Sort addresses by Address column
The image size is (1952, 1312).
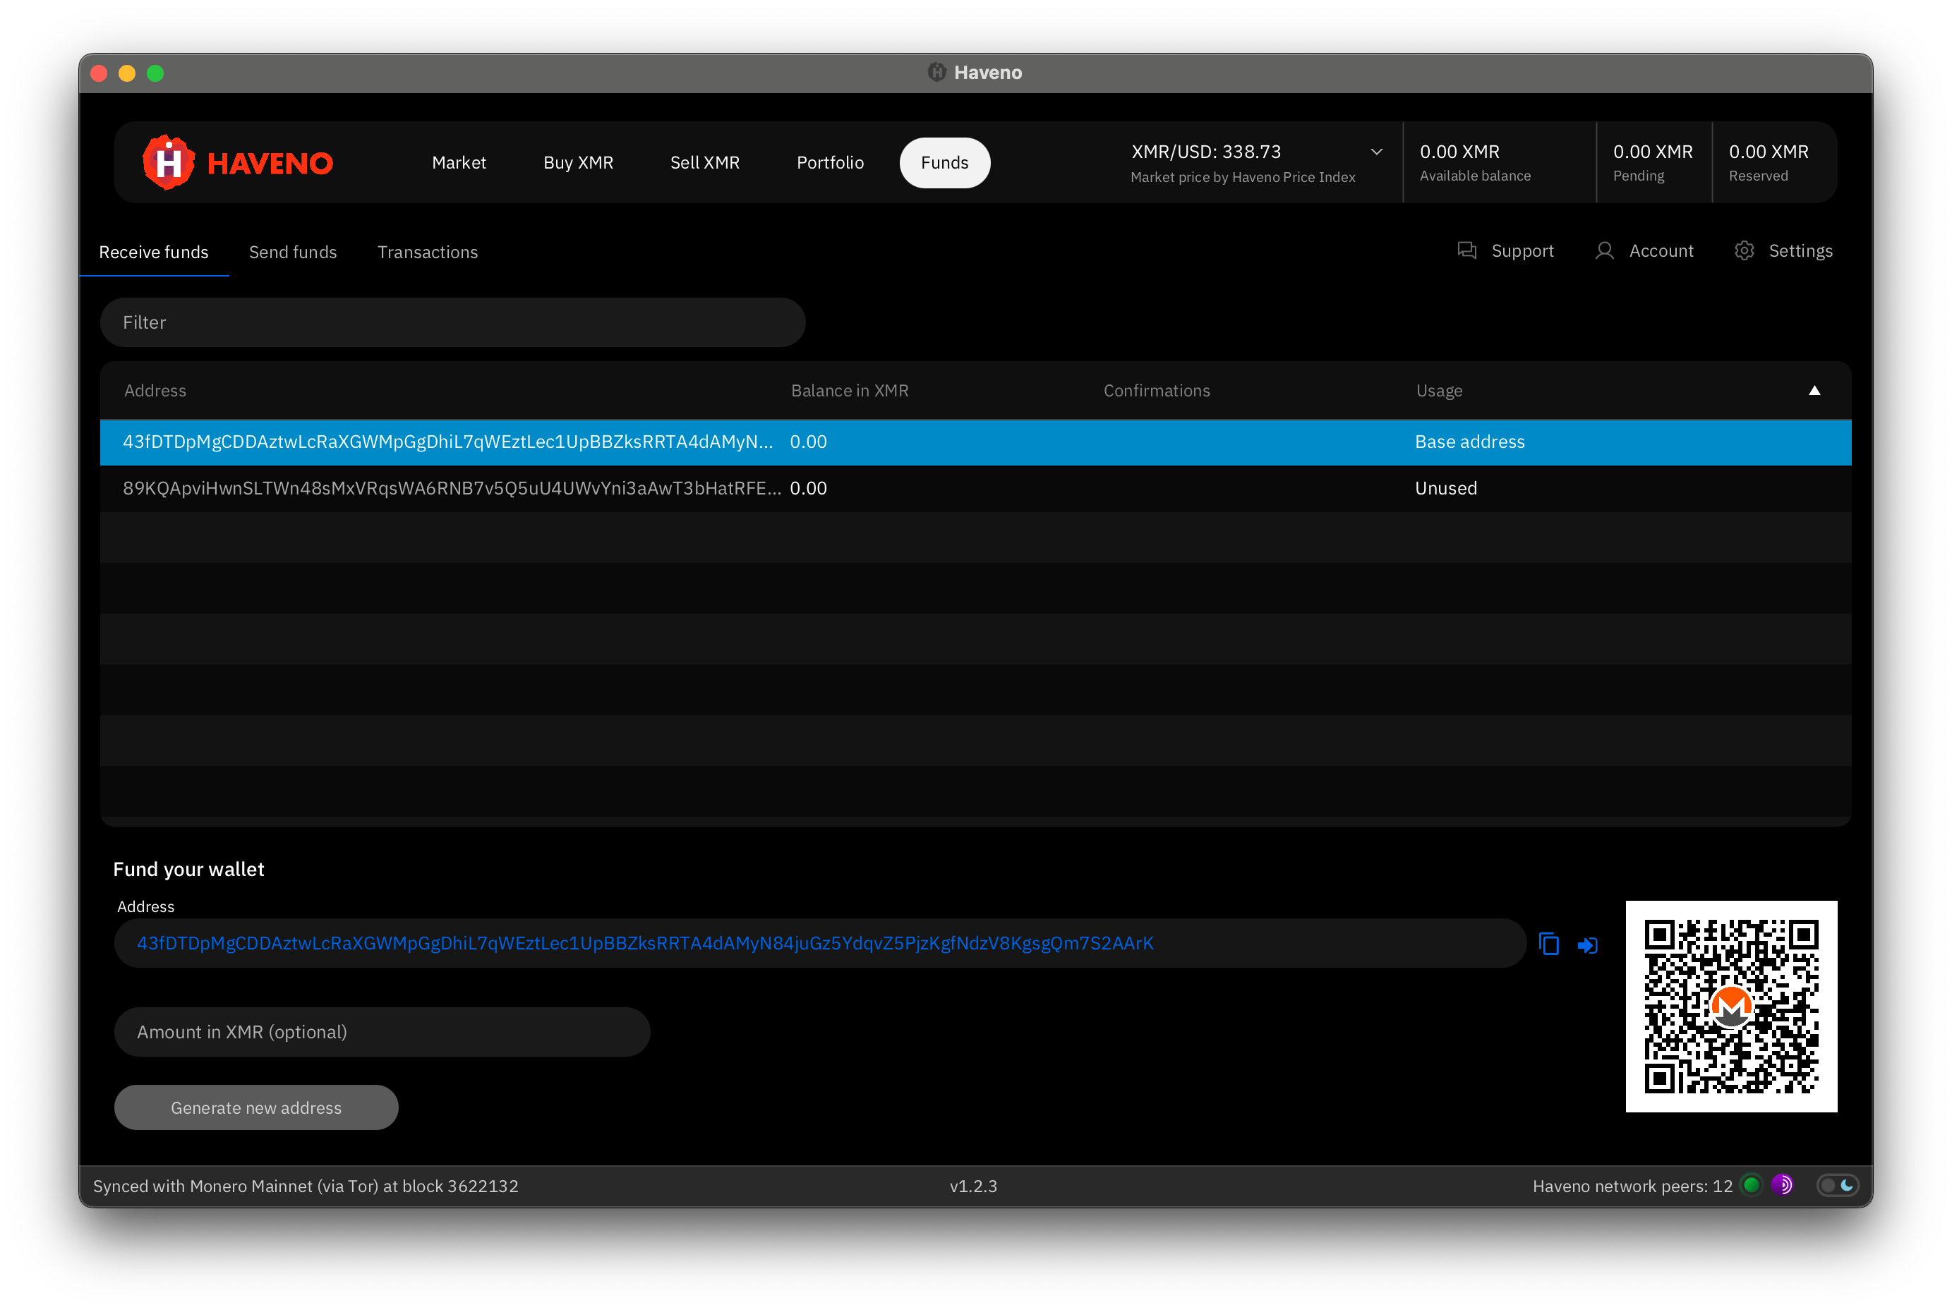coord(155,390)
